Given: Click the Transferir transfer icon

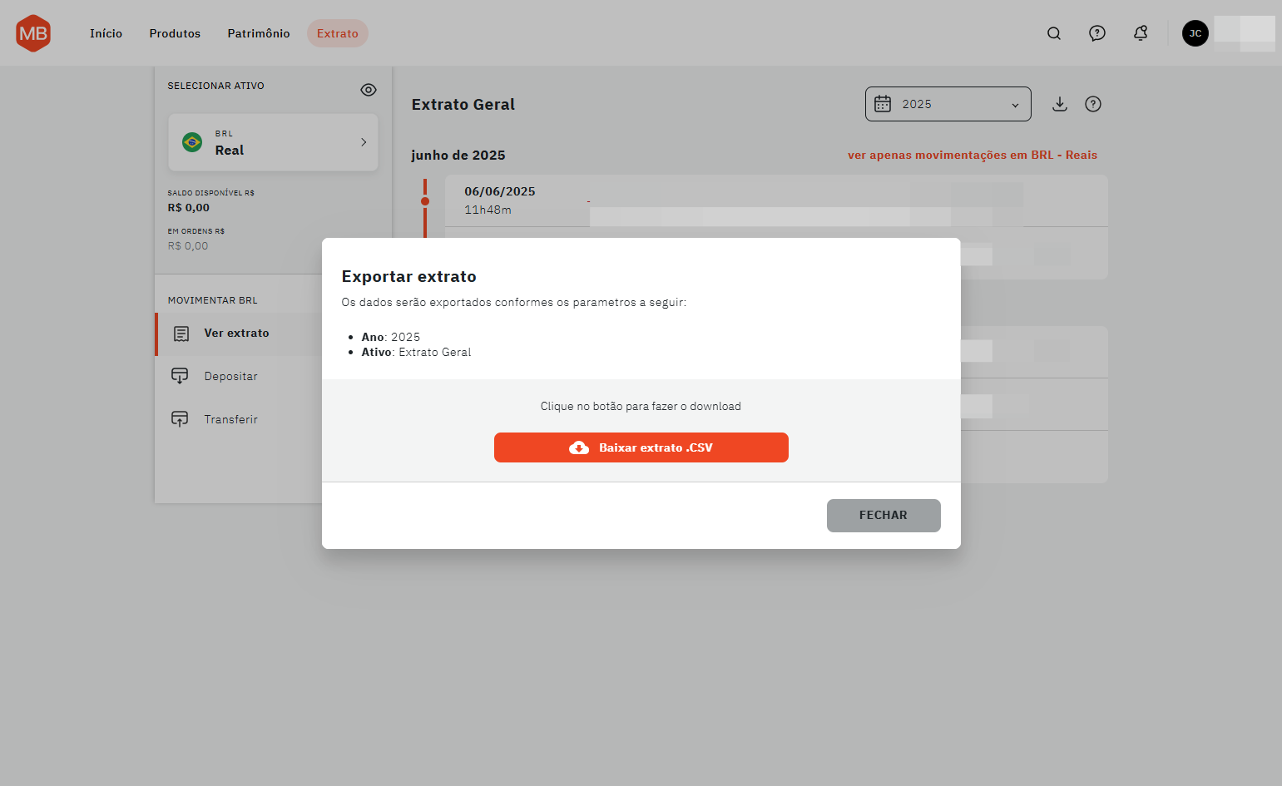Looking at the screenshot, I should pyautogui.click(x=180, y=419).
